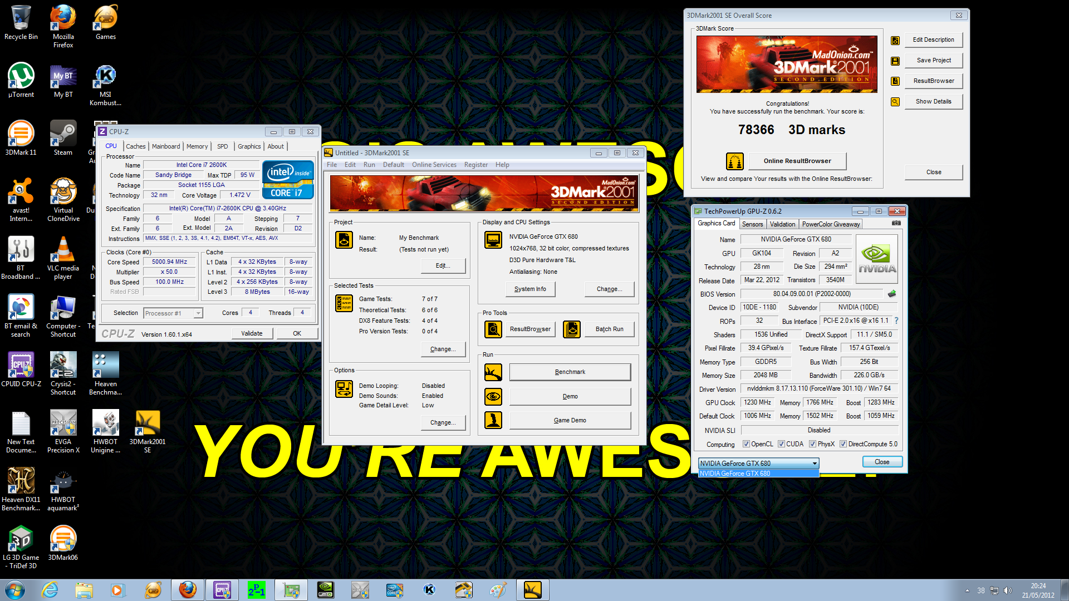This screenshot has height=601, width=1069.
Task: Open the 3DMark 11 desktop shortcut
Action: click(x=21, y=139)
